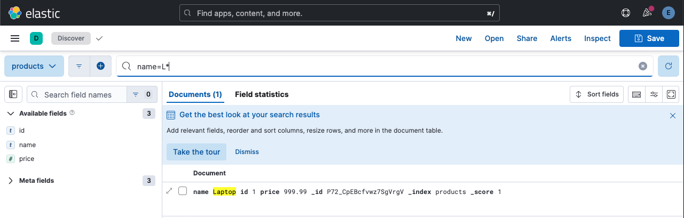Viewport: 684px width, 218px height.
Task: Click the Take the tour button
Action: click(196, 152)
